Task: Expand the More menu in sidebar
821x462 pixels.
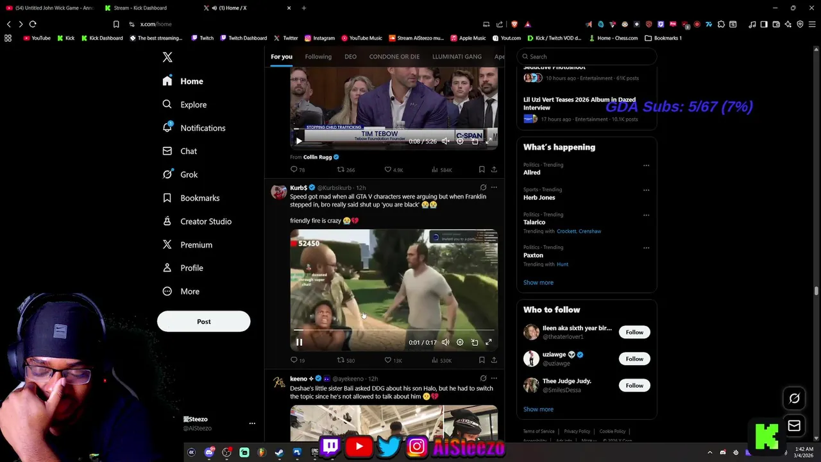Action: [x=181, y=291]
